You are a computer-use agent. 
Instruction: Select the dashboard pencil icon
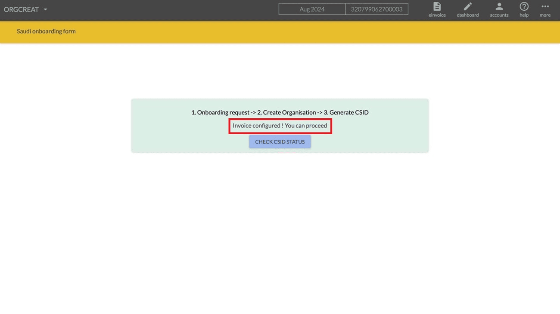[x=467, y=6]
